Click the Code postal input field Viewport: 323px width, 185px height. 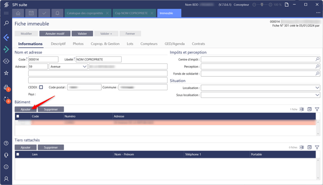pyautogui.click(x=84, y=87)
